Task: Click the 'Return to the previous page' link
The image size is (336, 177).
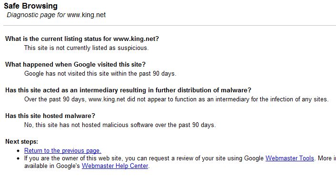Action: click(x=62, y=151)
